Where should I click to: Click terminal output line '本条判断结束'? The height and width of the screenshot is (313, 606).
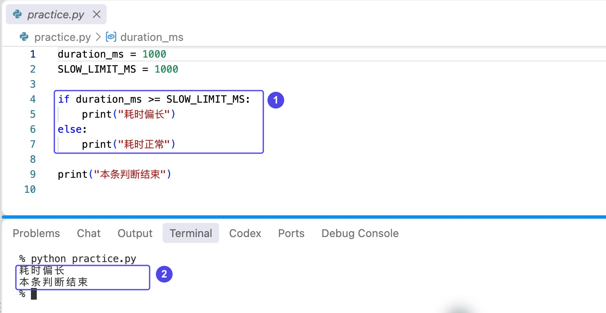click(x=53, y=282)
